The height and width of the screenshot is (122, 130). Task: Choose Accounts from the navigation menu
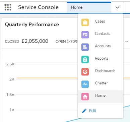point(101,47)
